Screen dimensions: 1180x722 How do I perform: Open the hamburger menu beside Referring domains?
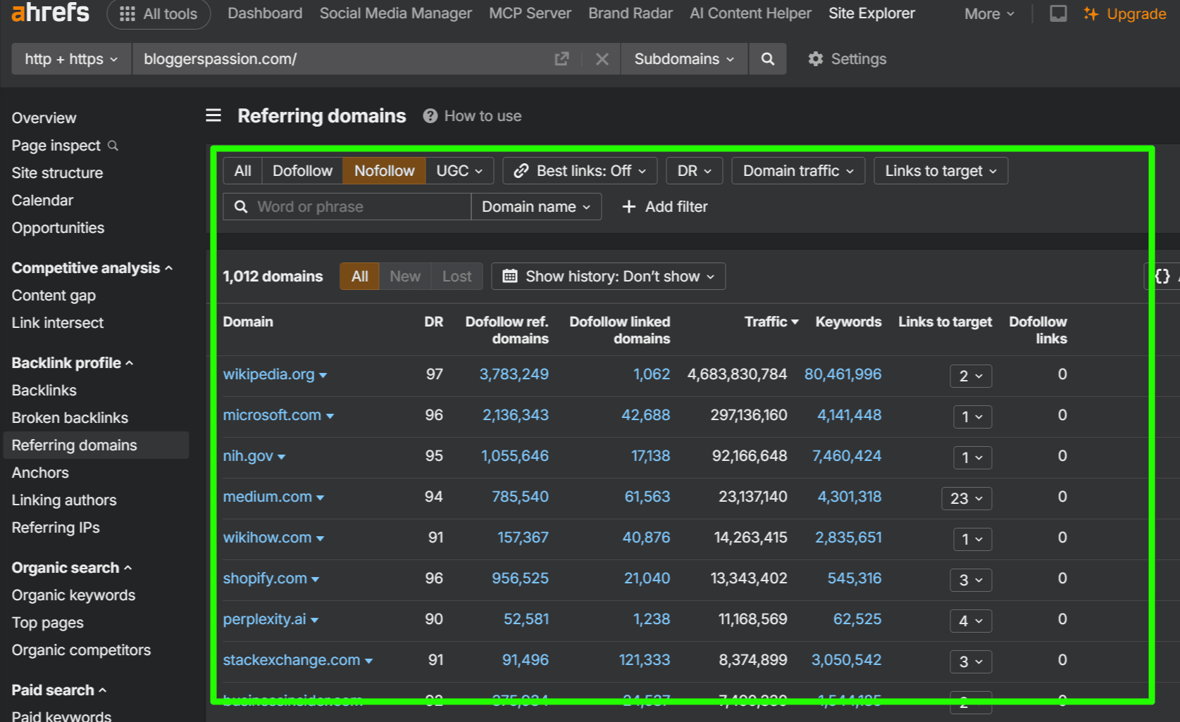tap(213, 115)
